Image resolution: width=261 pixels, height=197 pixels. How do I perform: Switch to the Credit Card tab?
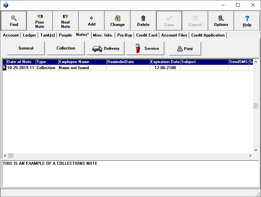tap(147, 35)
